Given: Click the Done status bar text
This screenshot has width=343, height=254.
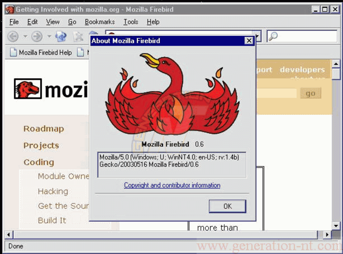Looking at the screenshot, I should pyautogui.click(x=16, y=246).
